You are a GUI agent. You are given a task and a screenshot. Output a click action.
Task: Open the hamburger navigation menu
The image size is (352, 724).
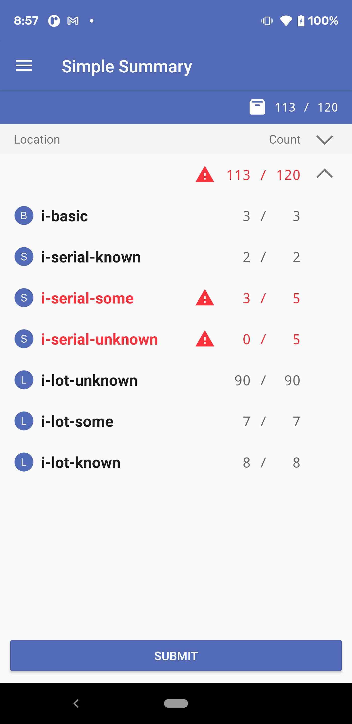(24, 66)
